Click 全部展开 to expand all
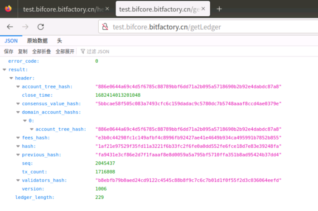 coord(65,52)
